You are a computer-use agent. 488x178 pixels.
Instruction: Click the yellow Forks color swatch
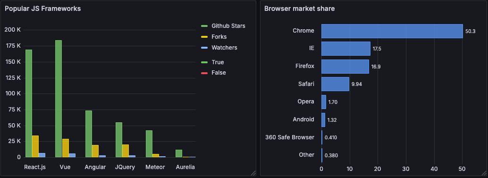204,37
